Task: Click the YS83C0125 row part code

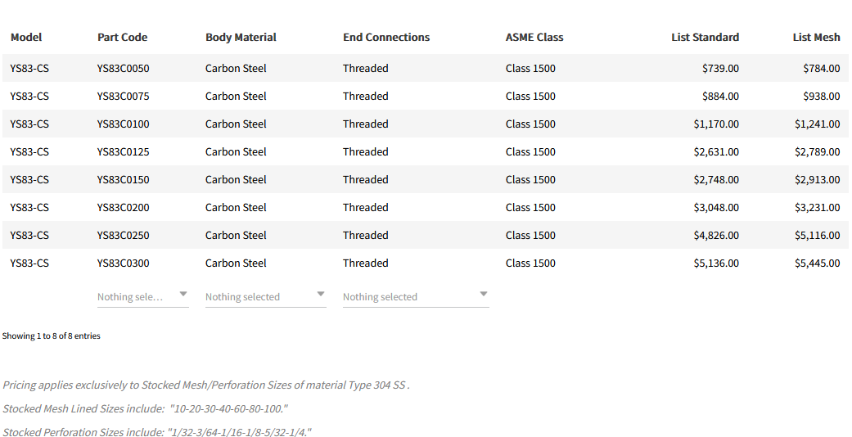Action: [x=123, y=151]
